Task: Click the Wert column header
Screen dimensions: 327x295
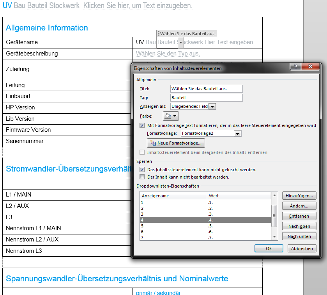Action: [x=239, y=196]
